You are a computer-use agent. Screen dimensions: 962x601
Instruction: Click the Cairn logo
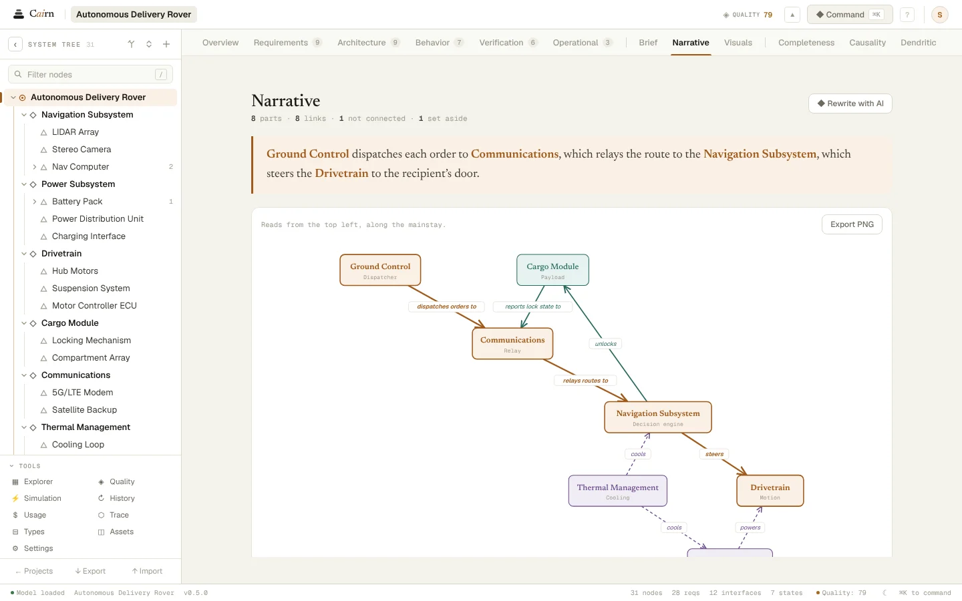point(34,14)
